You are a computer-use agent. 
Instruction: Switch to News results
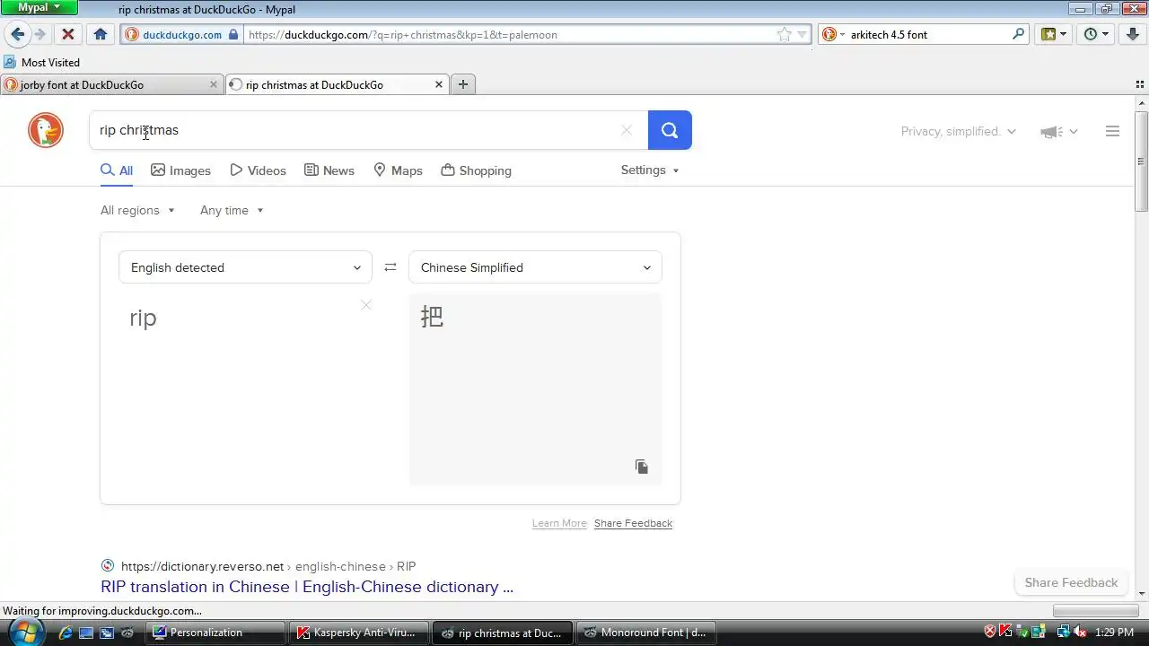pyautogui.click(x=329, y=170)
